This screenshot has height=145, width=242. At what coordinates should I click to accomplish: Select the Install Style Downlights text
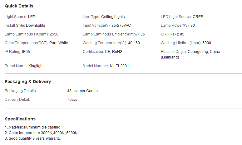click(36, 26)
